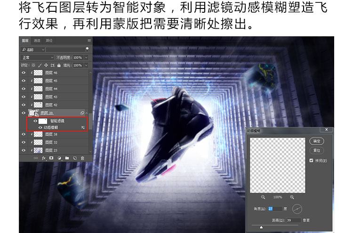Hide 图层 45 visibility eye
This screenshot has height=233, width=353.
pos(24,80)
